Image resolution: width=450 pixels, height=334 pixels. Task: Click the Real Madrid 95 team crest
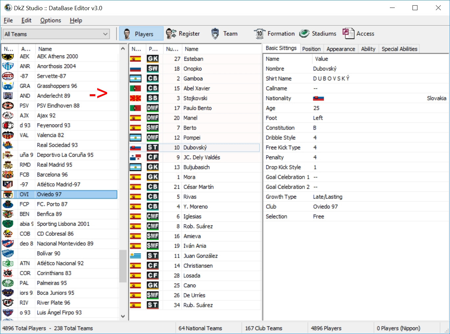[8, 165]
